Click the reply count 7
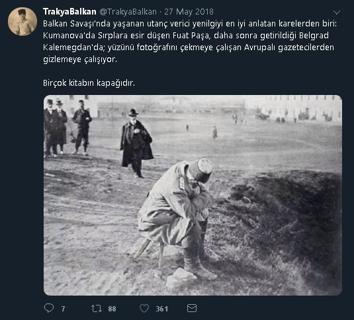The image size is (354, 320). 63,309
